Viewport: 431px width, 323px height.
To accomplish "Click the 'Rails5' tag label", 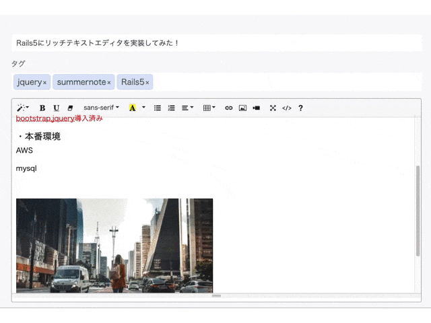I will pyautogui.click(x=133, y=82).
